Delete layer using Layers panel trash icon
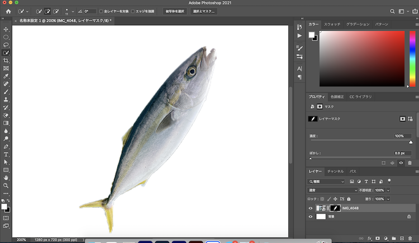 [x=410, y=239]
